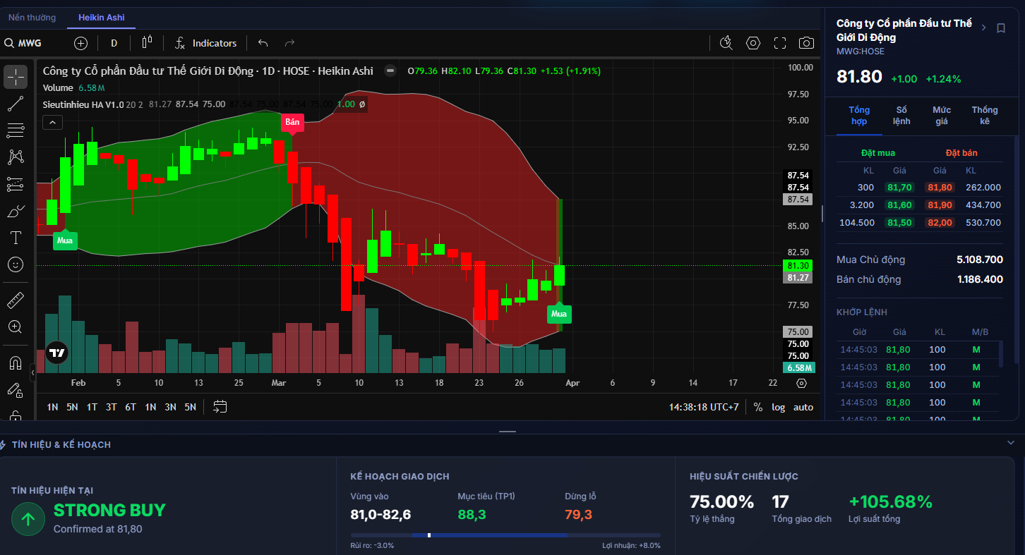
Task: Open the price scale settings gear
Action: point(801,384)
